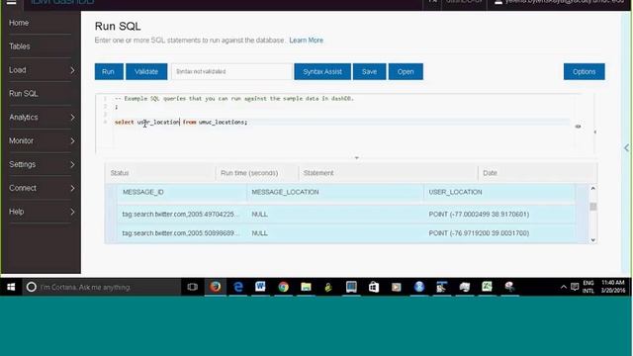Viewport: 633px width, 356px height.
Task: Select message ID cell ending 49704225
Action: (x=181, y=215)
